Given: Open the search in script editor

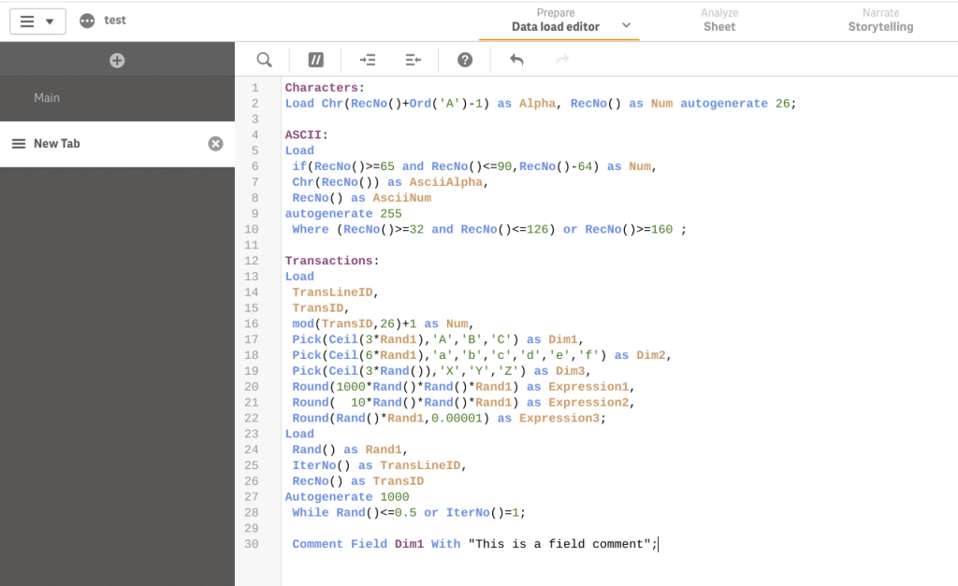Looking at the screenshot, I should click(x=265, y=60).
